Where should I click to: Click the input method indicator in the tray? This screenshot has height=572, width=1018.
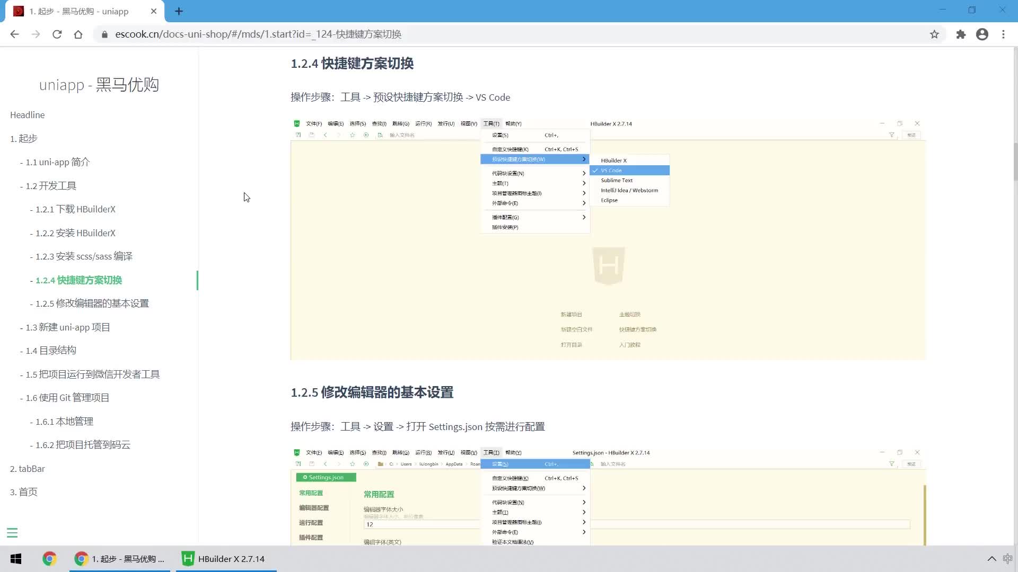(1007, 559)
